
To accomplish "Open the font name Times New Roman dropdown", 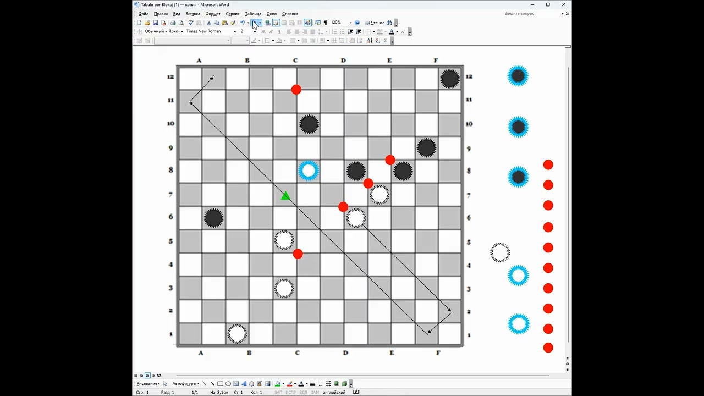I will tap(235, 31).
